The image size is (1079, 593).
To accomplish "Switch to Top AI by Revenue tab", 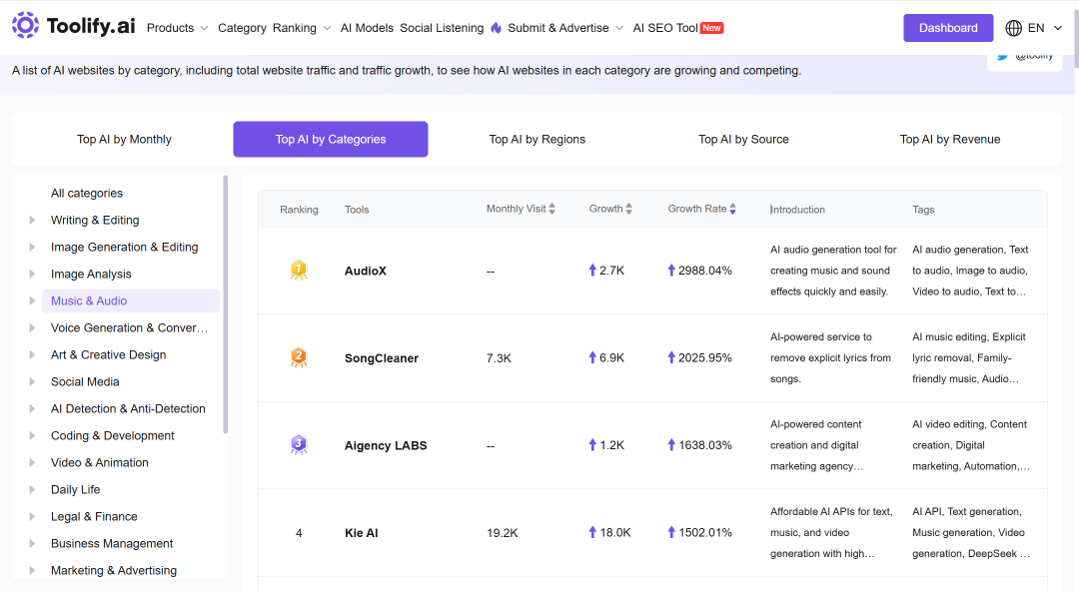I will [950, 139].
